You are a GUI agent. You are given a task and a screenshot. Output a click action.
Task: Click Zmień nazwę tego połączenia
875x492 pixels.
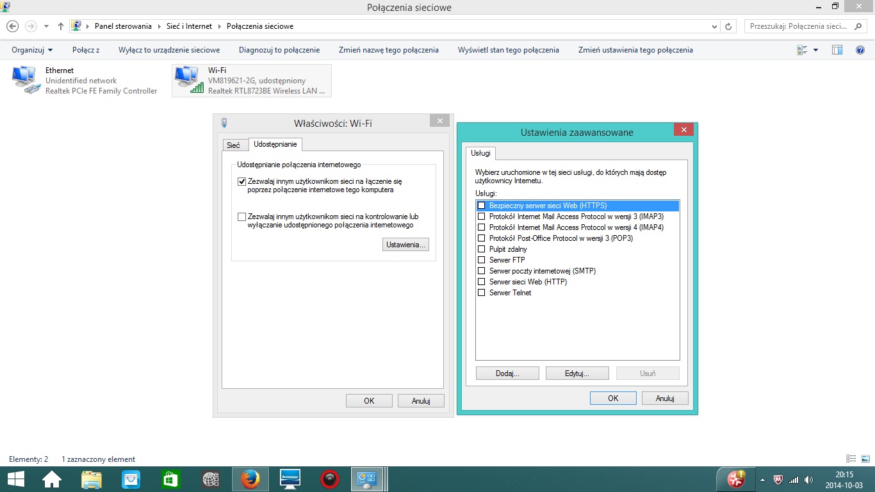click(389, 50)
